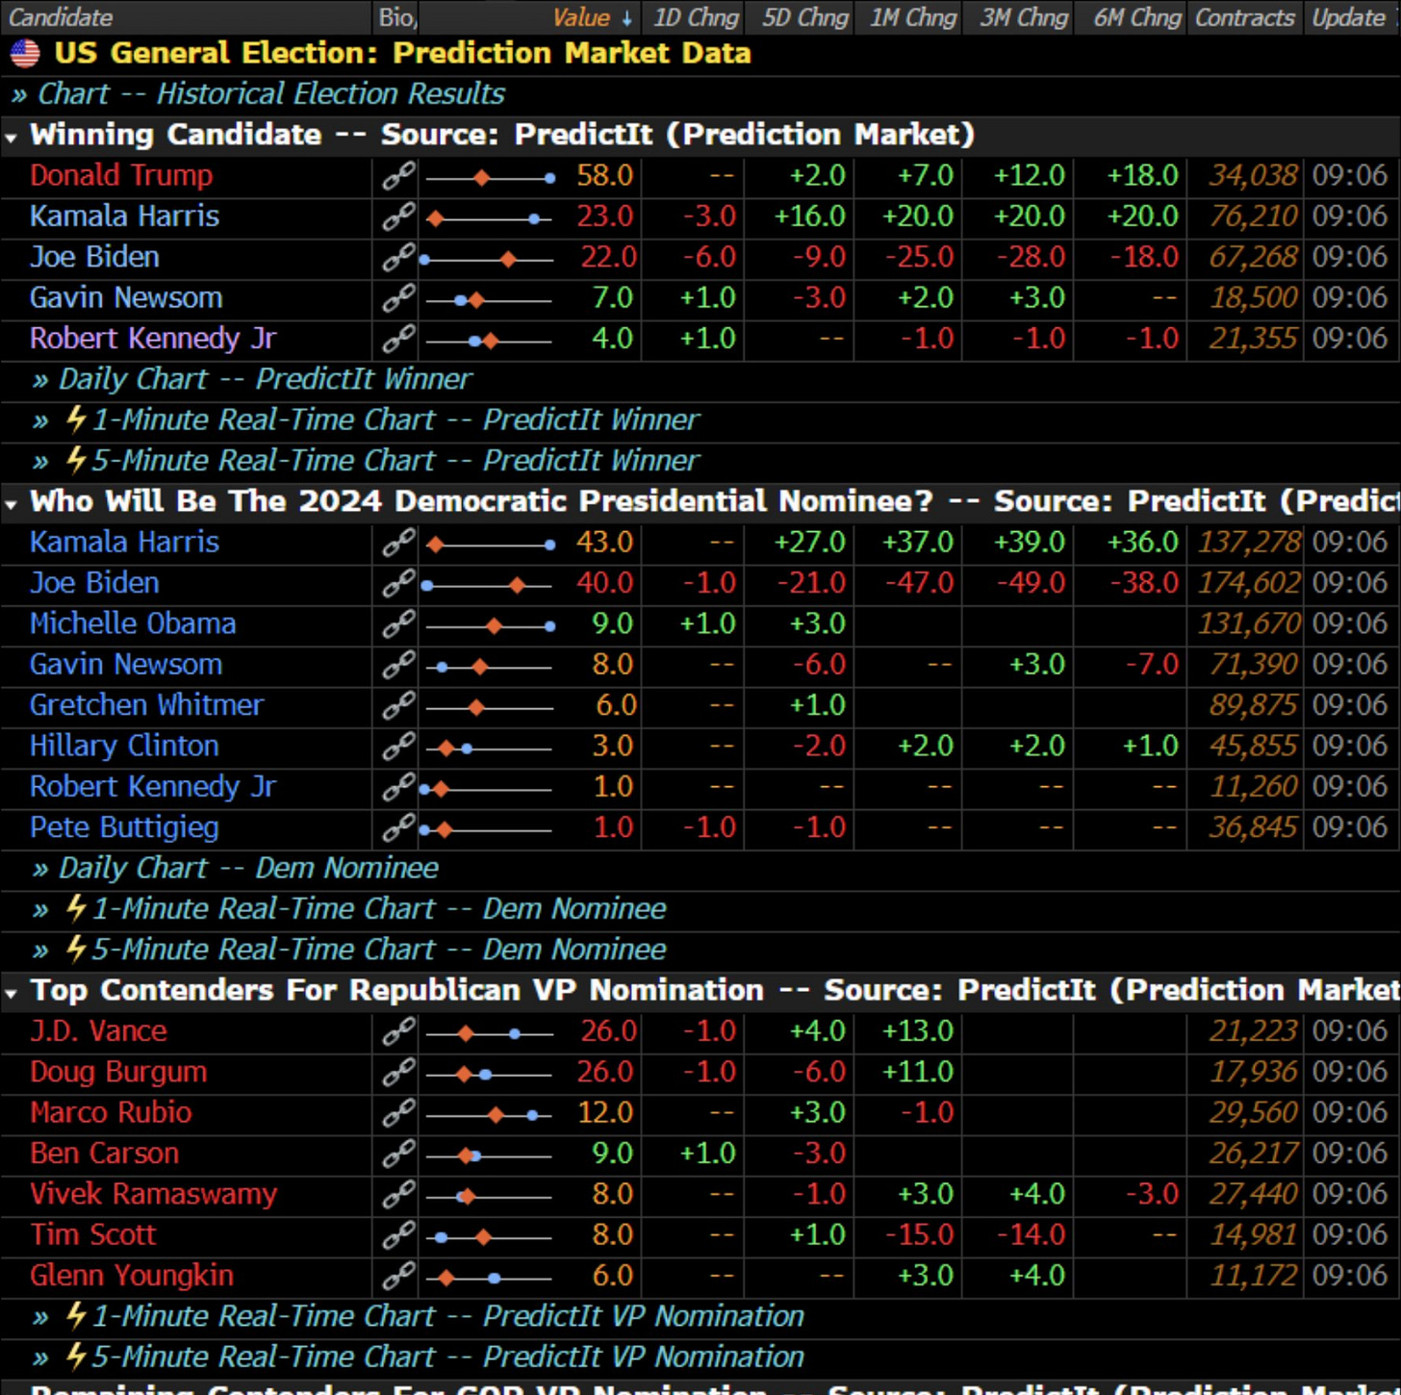The height and width of the screenshot is (1395, 1401).
Task: Click lightning icon on 5-Minute VP Nomination chart
Action: (76, 1357)
